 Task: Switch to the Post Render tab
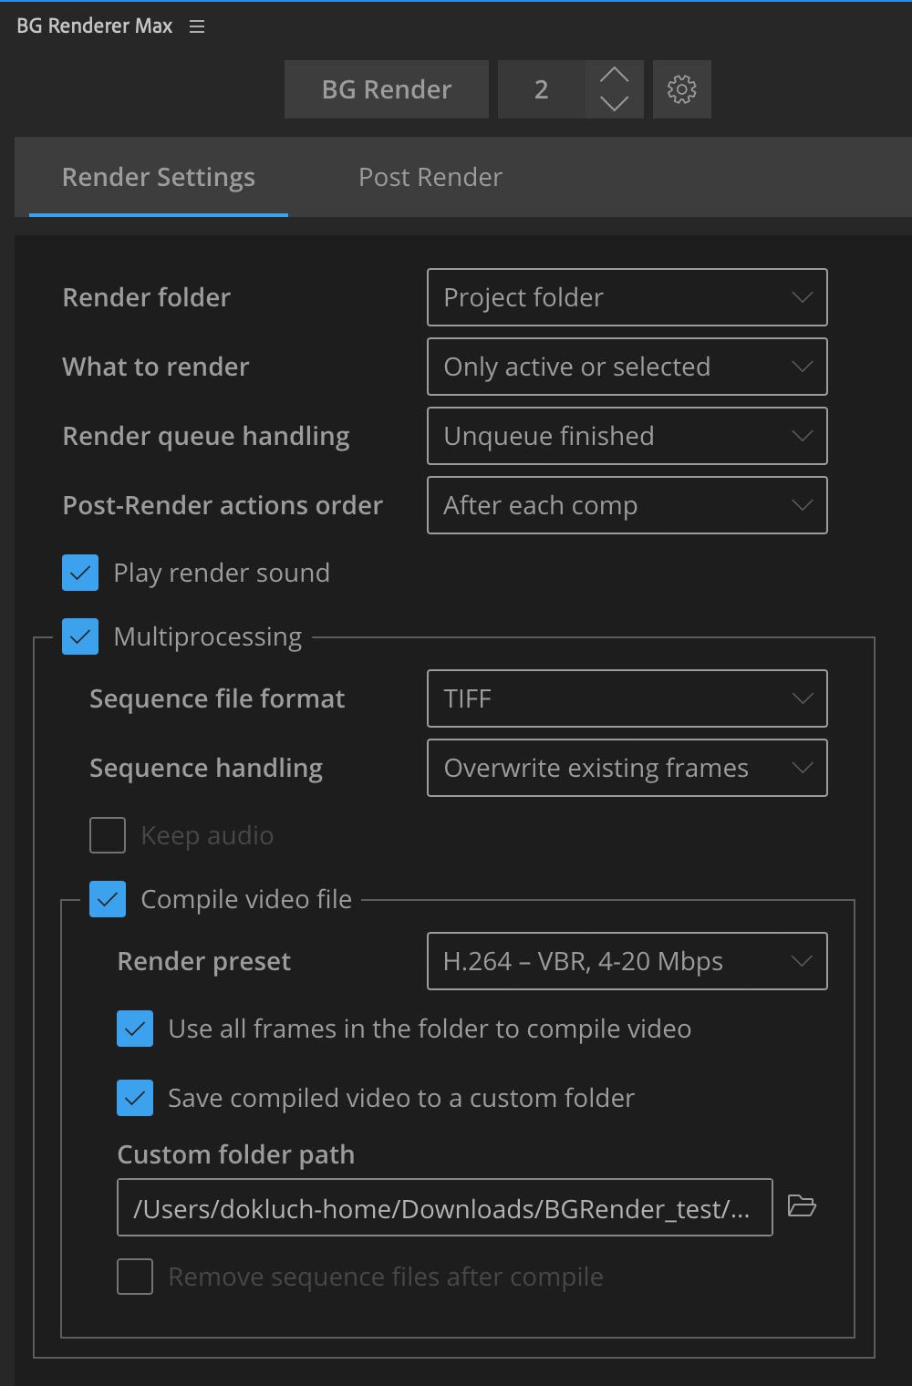pos(430,177)
